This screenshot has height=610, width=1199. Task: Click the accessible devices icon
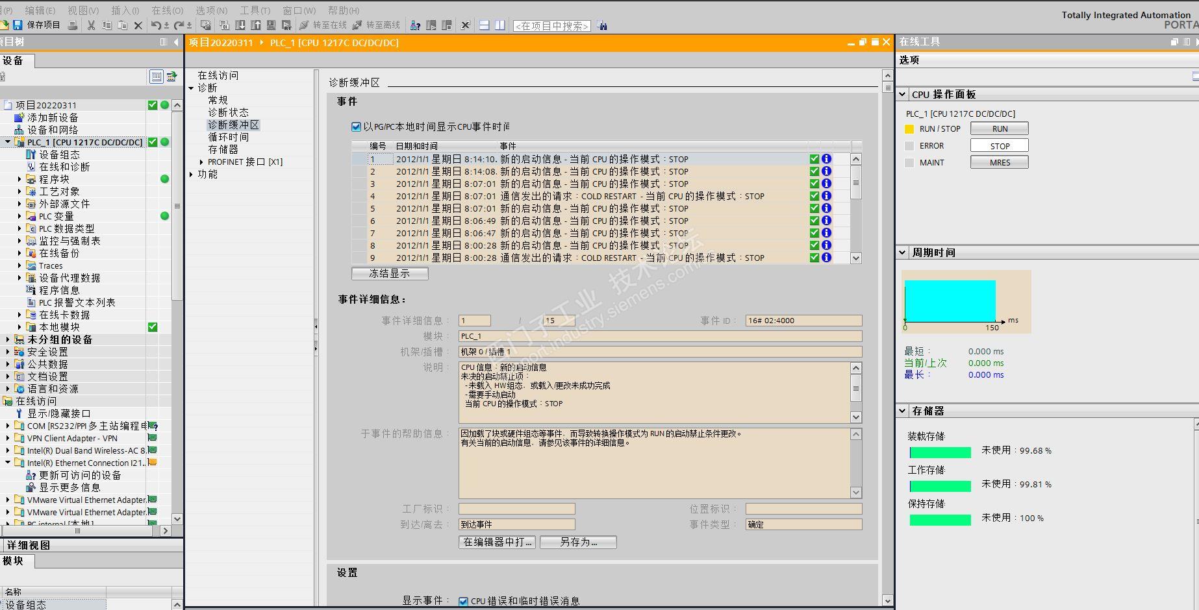point(415,25)
